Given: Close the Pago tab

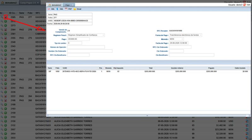Looking at the screenshot, I should pyautogui.click(x=73, y=5).
